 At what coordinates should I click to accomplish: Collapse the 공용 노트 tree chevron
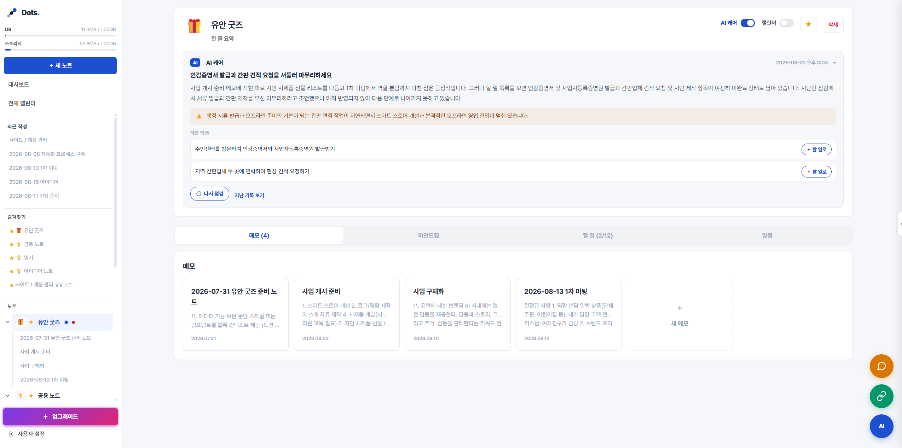(x=7, y=396)
